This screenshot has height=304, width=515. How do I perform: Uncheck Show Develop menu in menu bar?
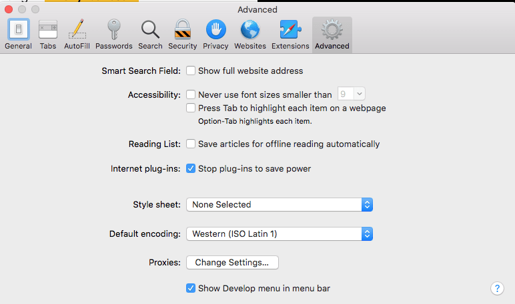[191, 288]
